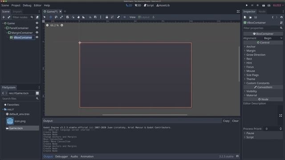Click the attach script icon in Scene dock
The image size is (285, 160).
pos(37,17)
